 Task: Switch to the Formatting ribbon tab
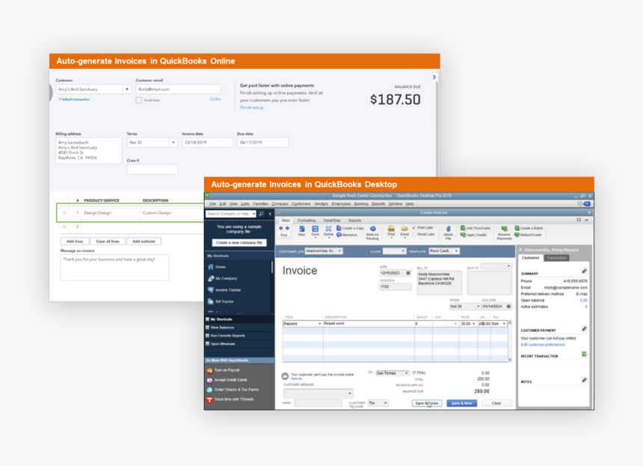307,221
